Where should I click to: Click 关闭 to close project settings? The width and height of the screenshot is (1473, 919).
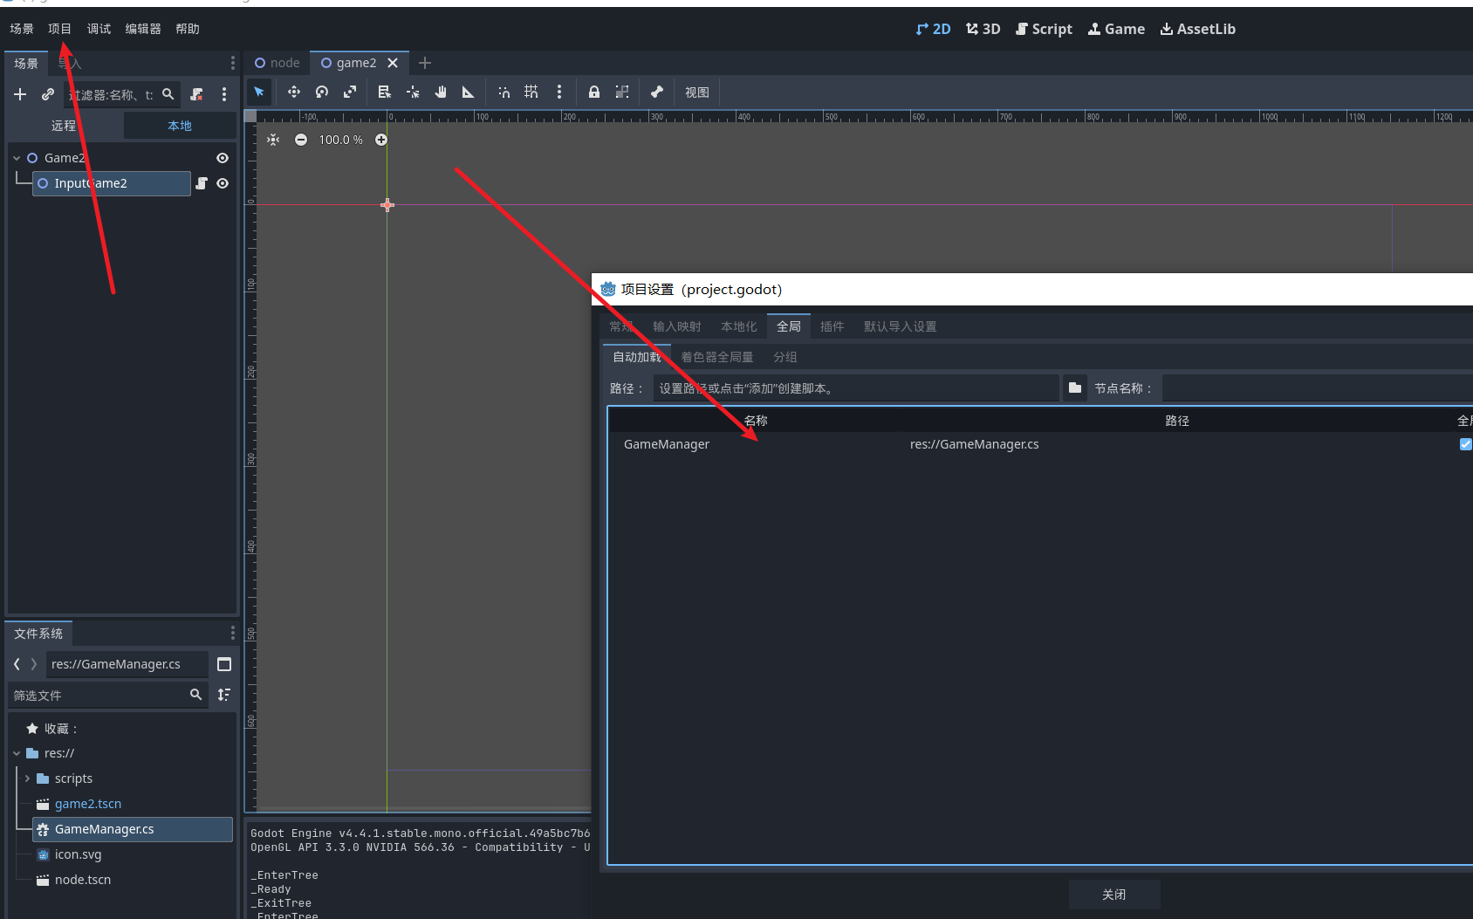click(x=1114, y=895)
